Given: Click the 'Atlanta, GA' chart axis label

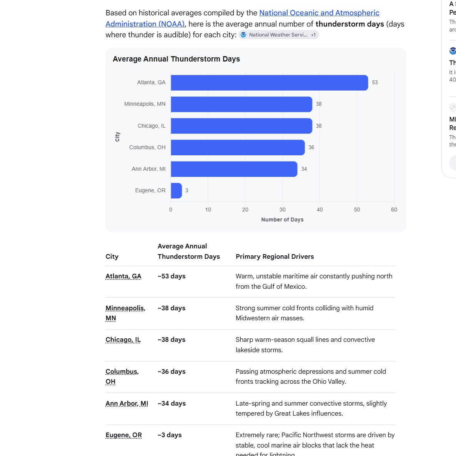Looking at the screenshot, I should click(151, 83).
